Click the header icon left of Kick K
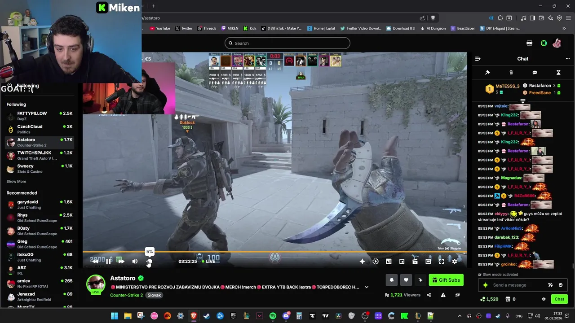The width and height of the screenshot is (575, 323). pyautogui.click(x=529, y=43)
